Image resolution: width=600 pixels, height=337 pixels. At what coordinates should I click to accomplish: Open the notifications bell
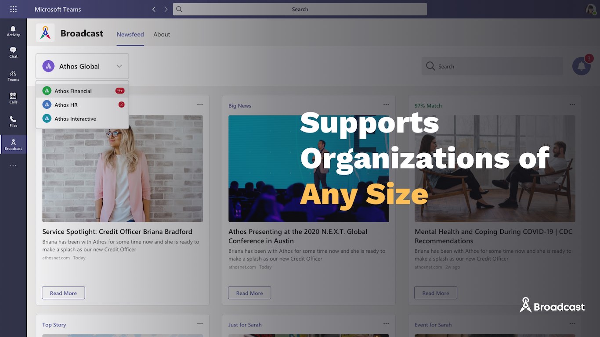click(581, 66)
